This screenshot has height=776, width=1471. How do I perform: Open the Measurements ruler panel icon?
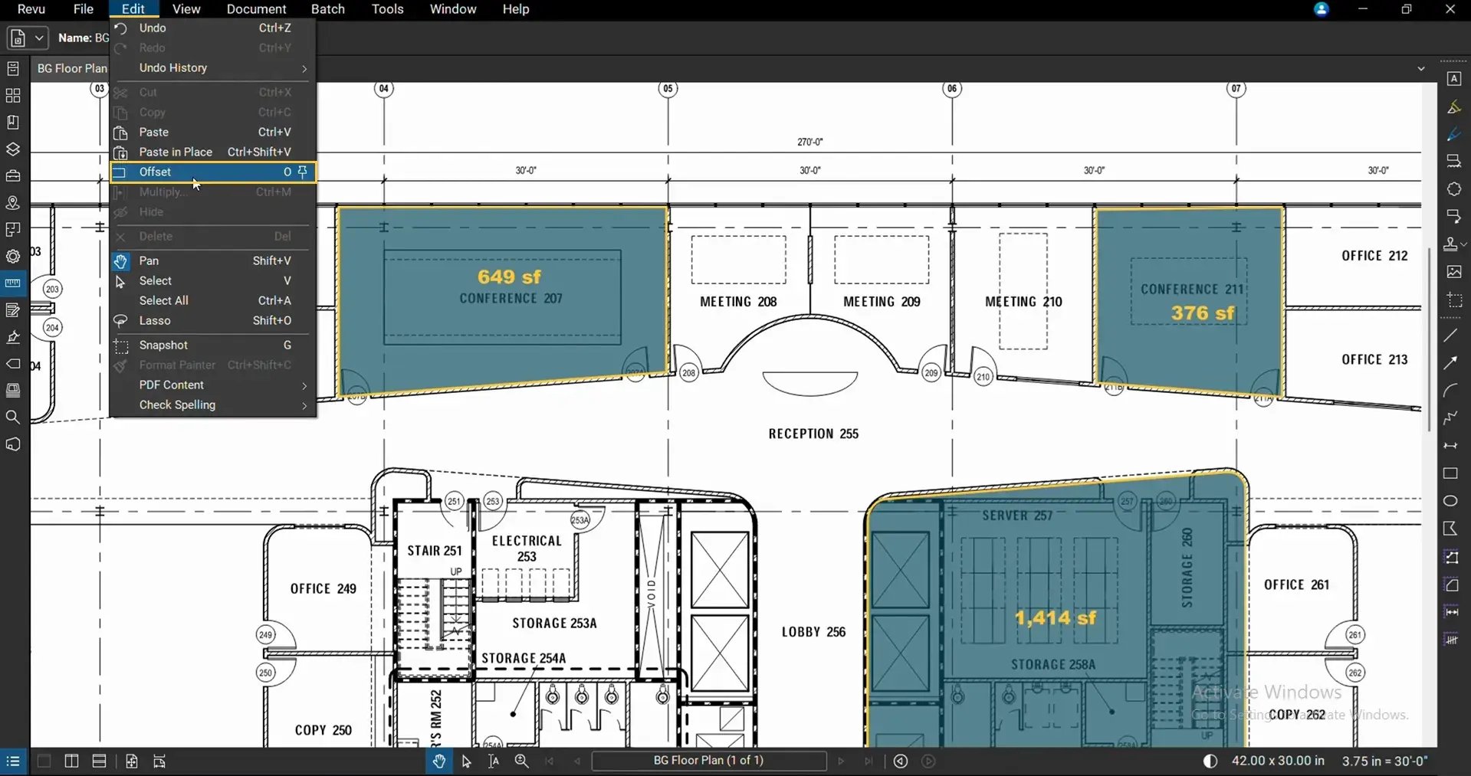[x=13, y=283]
